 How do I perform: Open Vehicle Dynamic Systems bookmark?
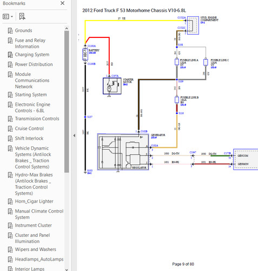pyautogui.click(x=33, y=158)
